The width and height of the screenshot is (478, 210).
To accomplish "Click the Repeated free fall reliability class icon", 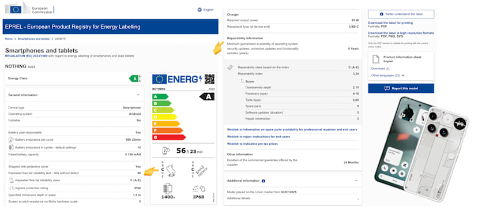I will [12, 181].
